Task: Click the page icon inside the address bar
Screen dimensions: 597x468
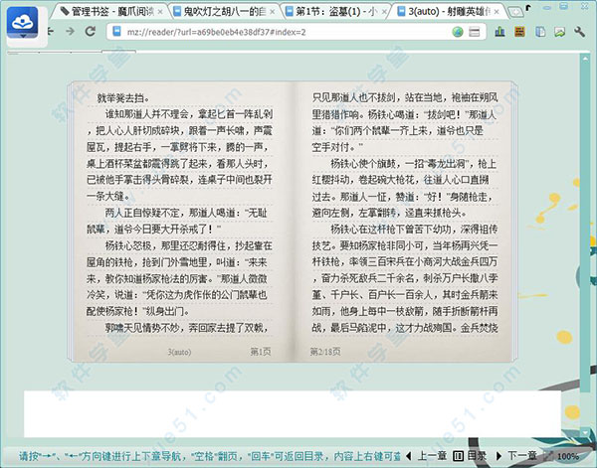Action: point(116,32)
